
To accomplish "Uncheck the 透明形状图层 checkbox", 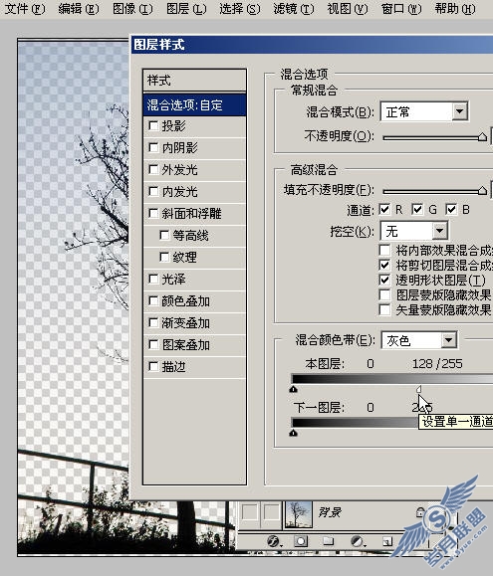I will click(x=384, y=280).
